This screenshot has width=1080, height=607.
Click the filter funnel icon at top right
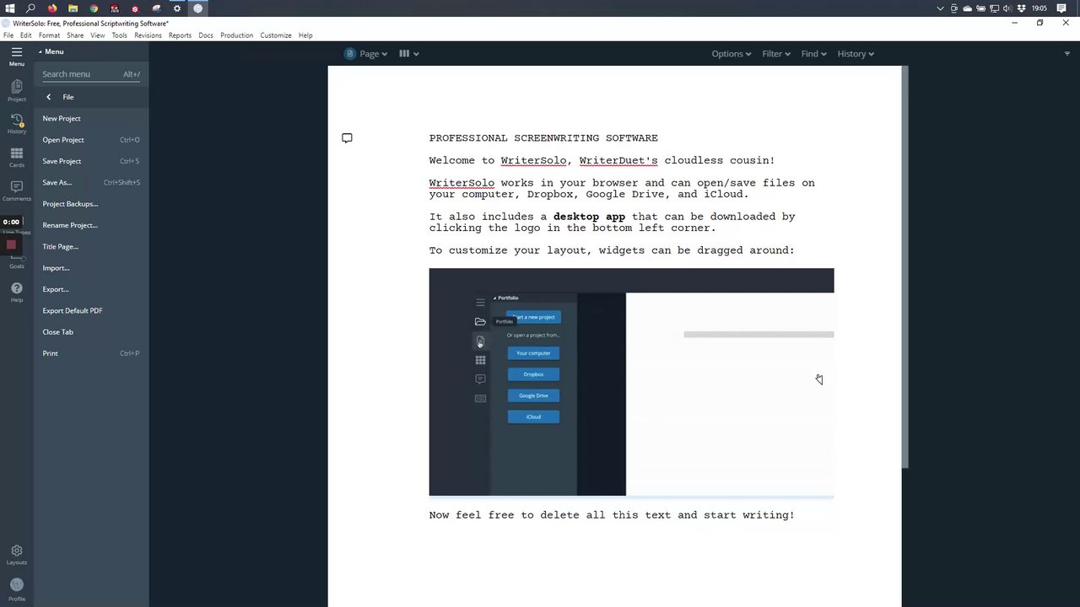[x=1066, y=54]
